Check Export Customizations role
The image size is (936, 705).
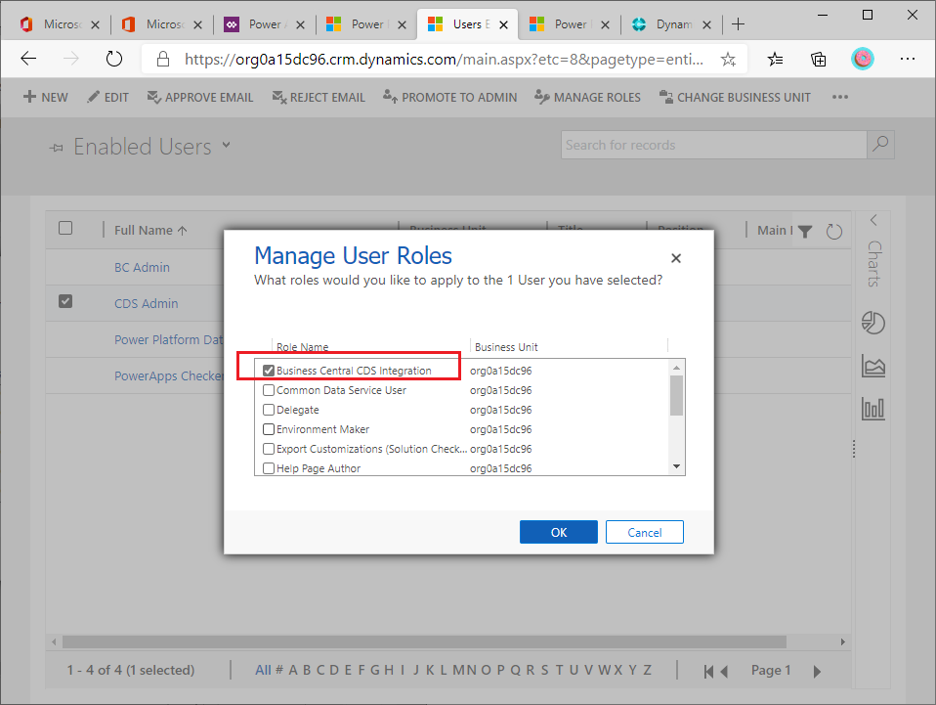269,449
